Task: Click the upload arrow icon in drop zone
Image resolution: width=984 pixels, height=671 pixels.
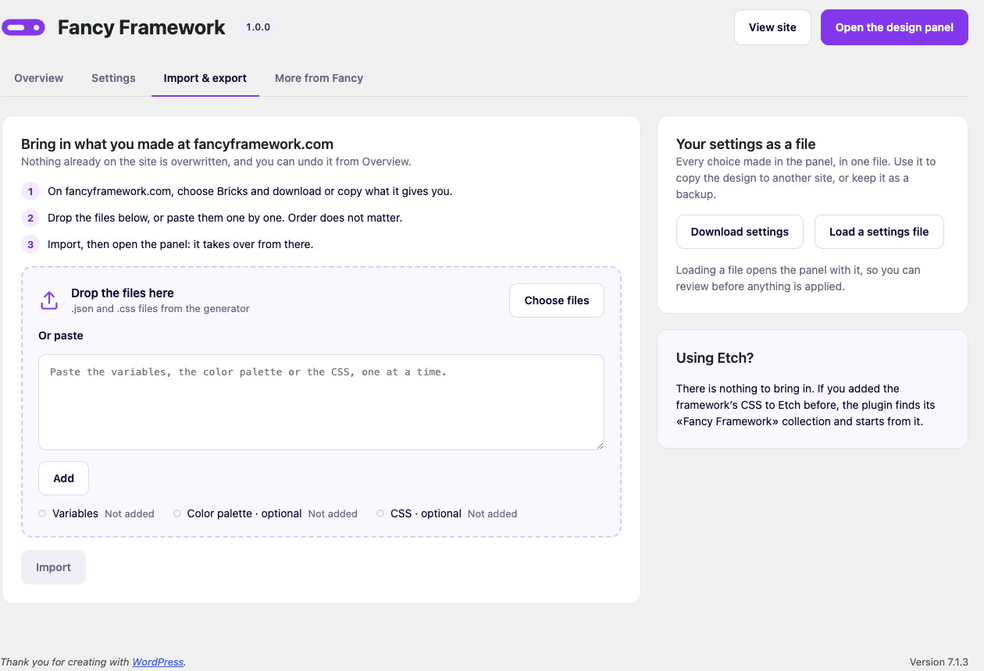Action: click(49, 300)
